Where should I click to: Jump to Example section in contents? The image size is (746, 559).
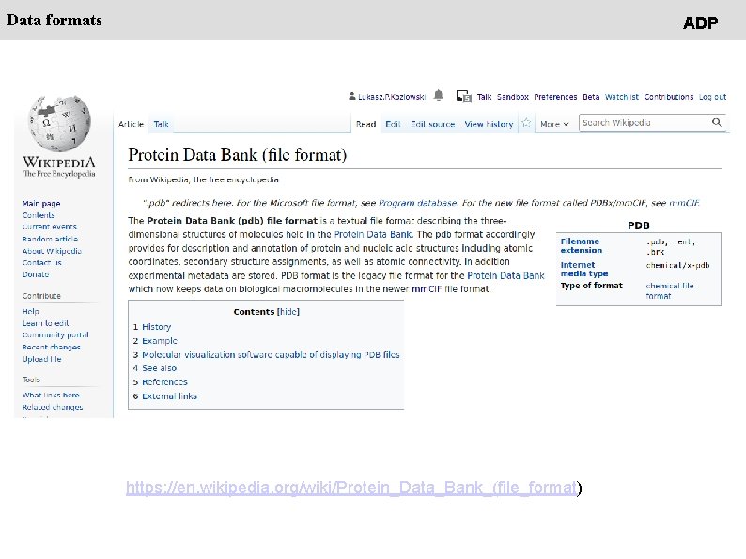pos(160,341)
